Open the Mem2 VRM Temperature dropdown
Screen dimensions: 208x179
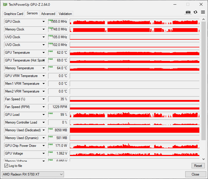click(44, 91)
